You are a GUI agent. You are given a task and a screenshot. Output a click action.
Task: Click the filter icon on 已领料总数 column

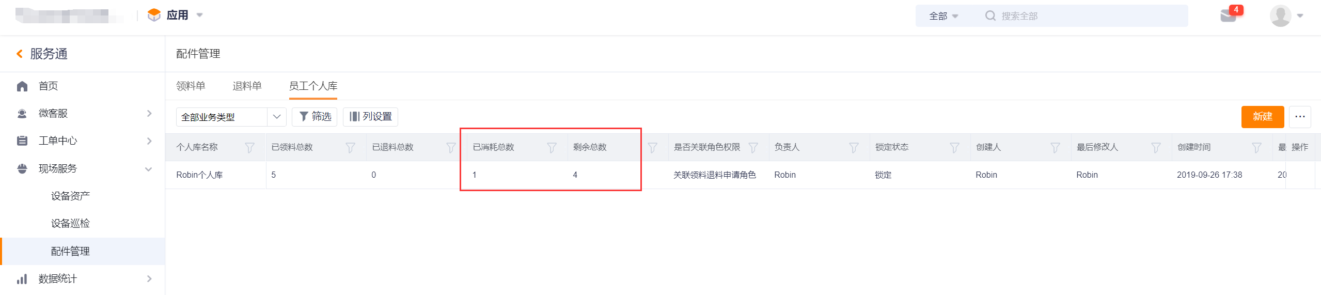pyautogui.click(x=350, y=148)
